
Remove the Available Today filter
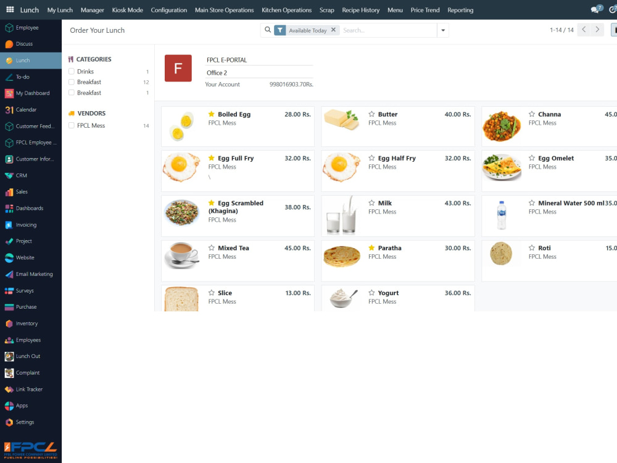(333, 30)
